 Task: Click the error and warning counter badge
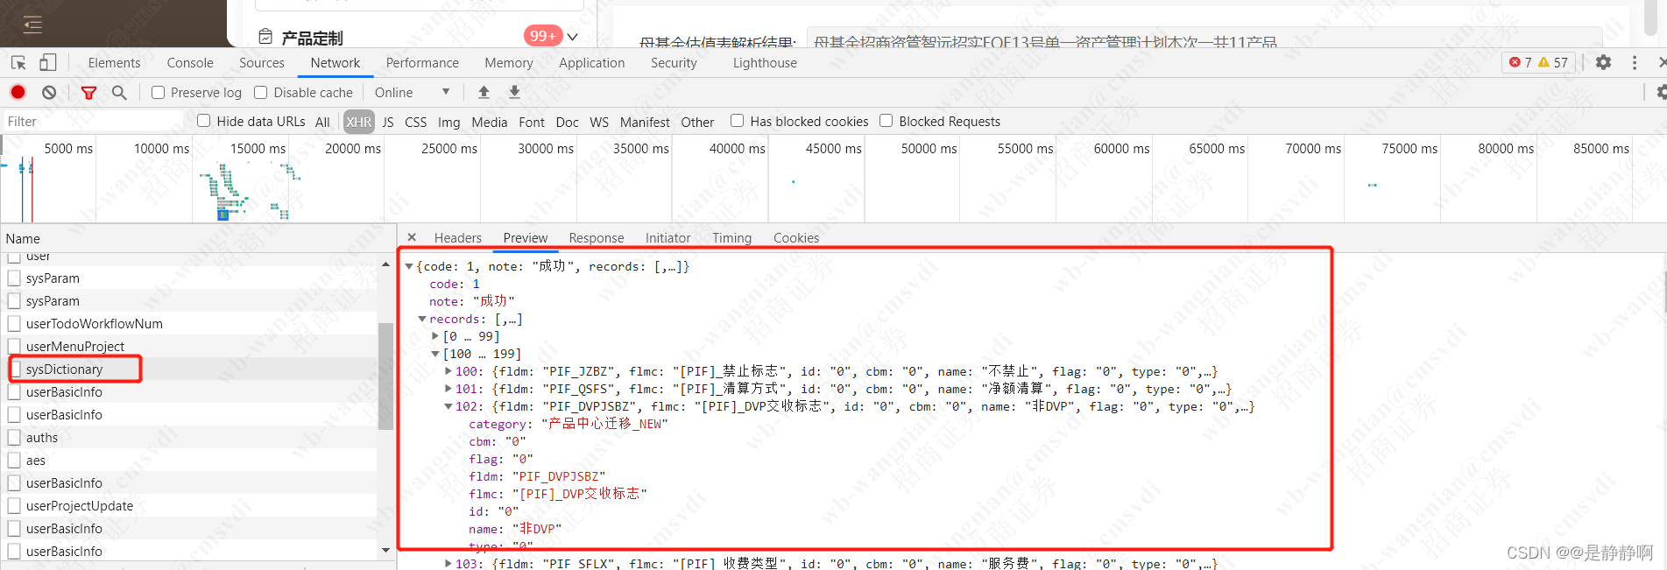[x=1538, y=62]
